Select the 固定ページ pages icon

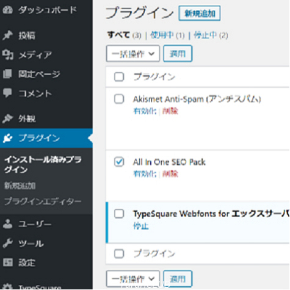click(7, 74)
